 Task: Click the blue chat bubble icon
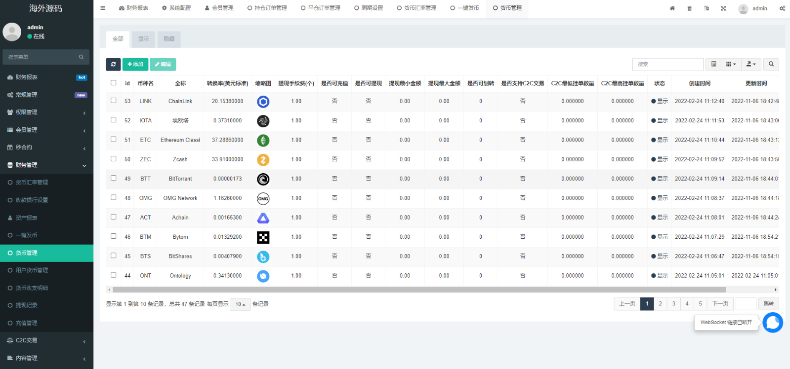pyautogui.click(x=773, y=323)
